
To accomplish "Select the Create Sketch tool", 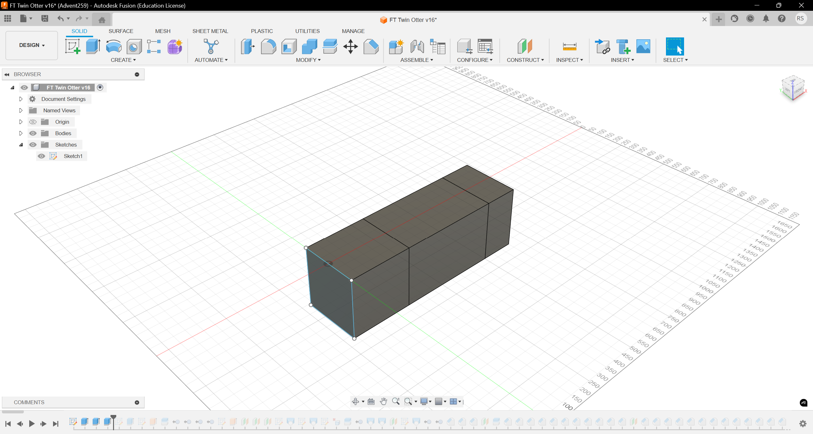I will tap(73, 46).
